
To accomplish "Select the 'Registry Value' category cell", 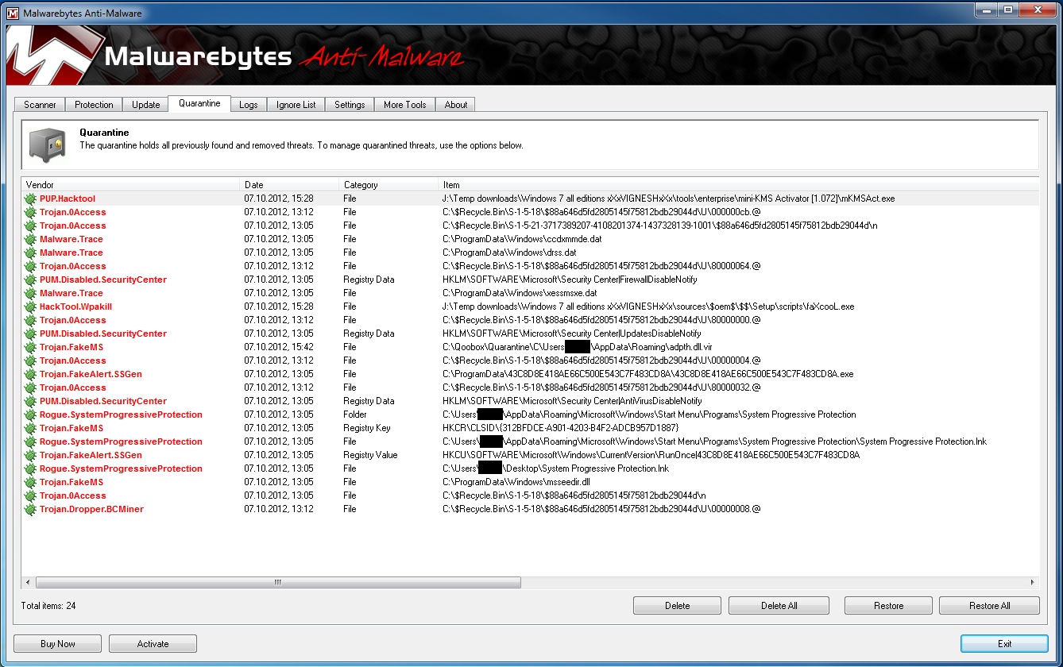I will 370,455.
